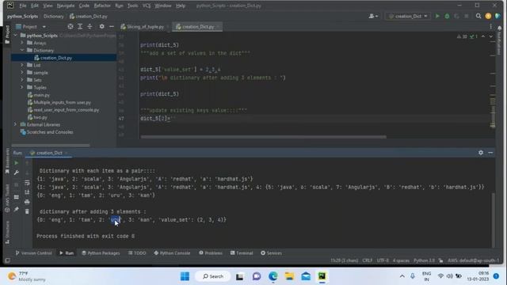Collapse the Dictionary folder
The image size is (507, 285).
[x=22, y=50]
